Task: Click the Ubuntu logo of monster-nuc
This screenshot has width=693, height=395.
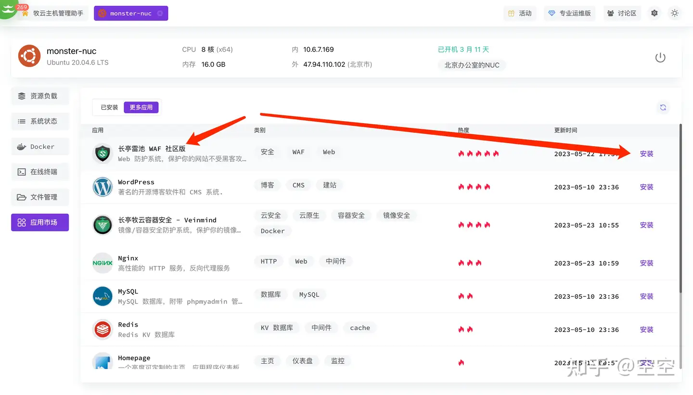Action: 29,56
